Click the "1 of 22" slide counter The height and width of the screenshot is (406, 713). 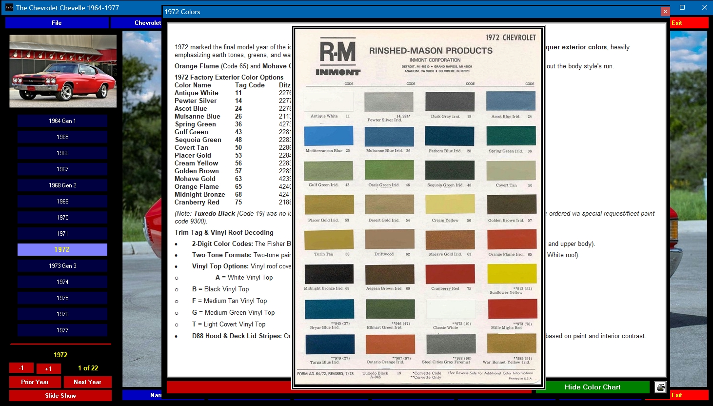(x=88, y=368)
